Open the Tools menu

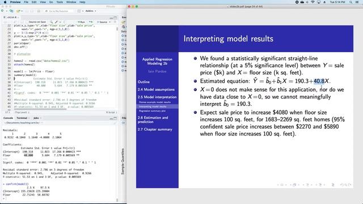(60, 2)
